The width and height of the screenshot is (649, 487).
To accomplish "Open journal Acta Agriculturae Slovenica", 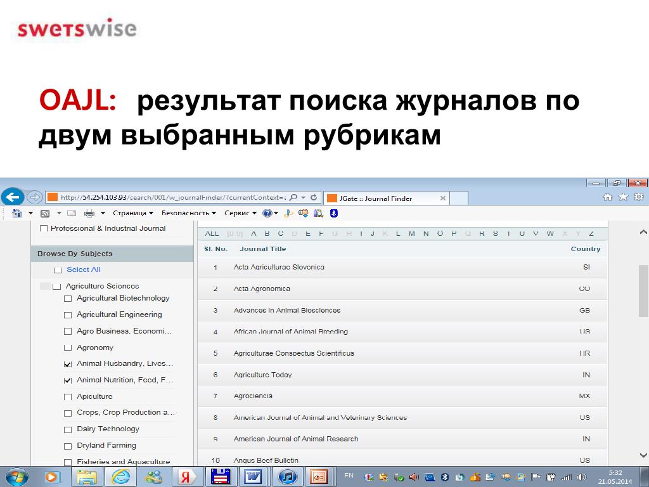I will (279, 267).
